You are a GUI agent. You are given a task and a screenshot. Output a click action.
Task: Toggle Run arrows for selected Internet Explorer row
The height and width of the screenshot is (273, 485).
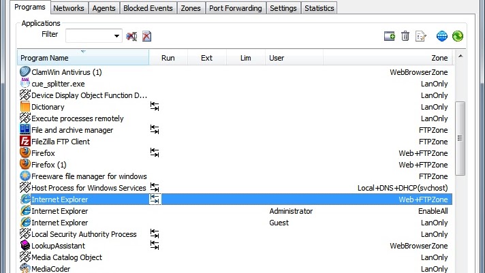coord(155,199)
